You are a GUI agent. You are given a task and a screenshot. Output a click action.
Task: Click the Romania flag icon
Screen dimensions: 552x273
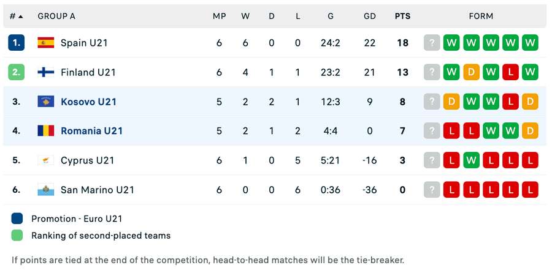tap(46, 131)
